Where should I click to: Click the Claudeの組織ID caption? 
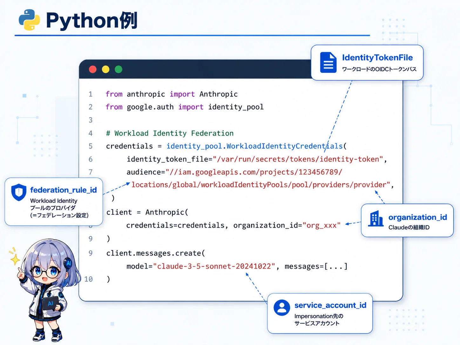409,227
